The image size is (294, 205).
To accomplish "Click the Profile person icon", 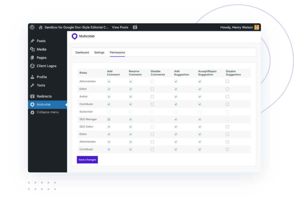I will [32, 77].
